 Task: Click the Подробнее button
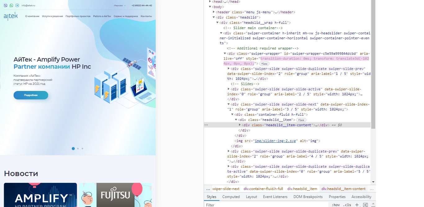pyautogui.click(x=31, y=95)
